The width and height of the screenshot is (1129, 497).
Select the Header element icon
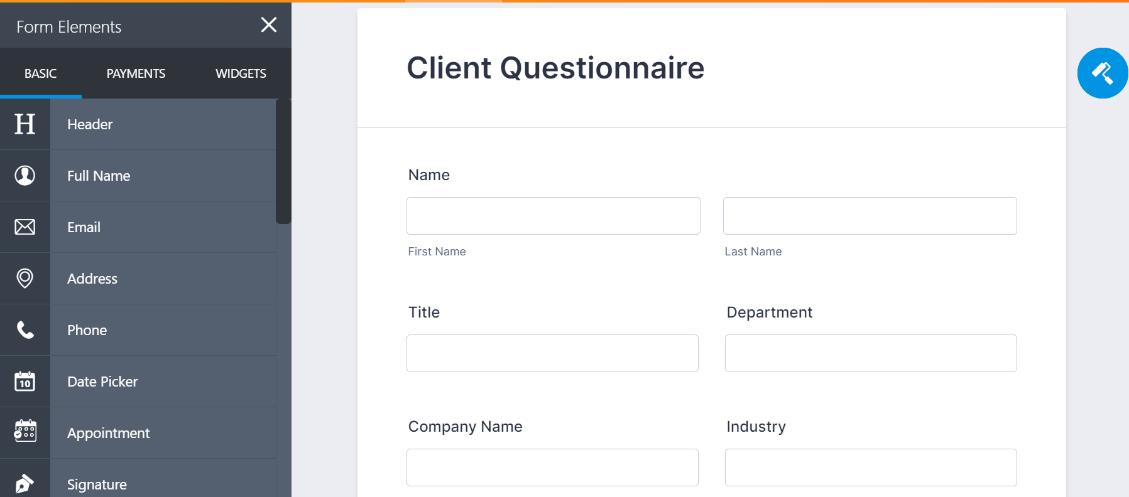coord(25,124)
